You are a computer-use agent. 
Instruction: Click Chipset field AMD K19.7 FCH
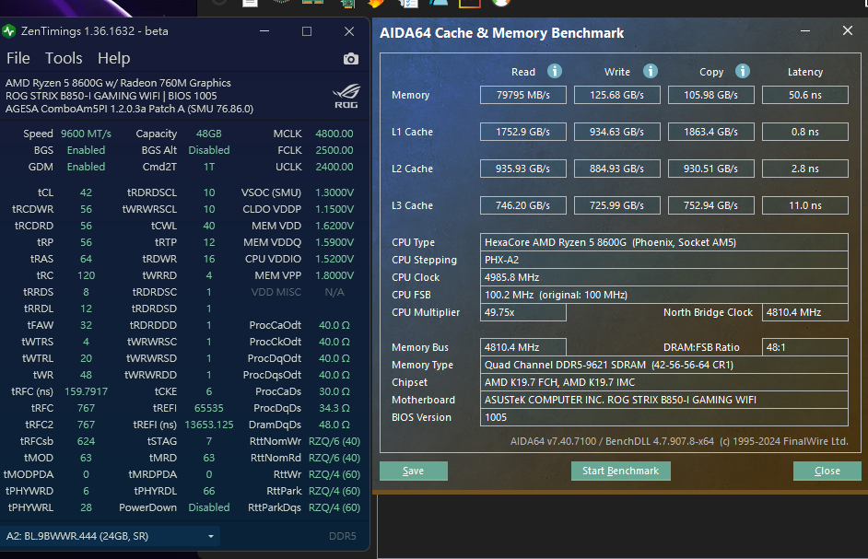click(x=664, y=382)
